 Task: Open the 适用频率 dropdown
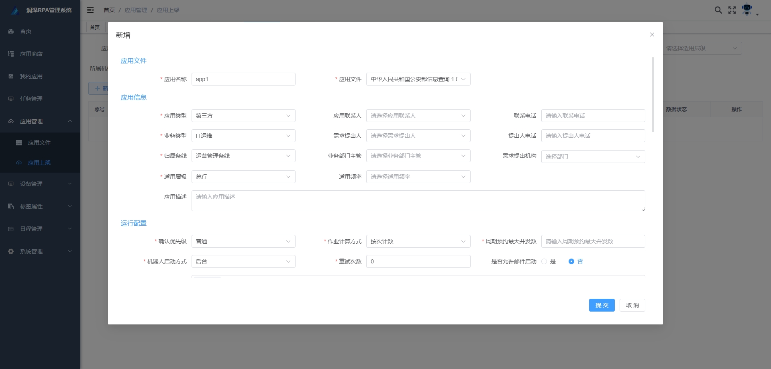[418, 177]
